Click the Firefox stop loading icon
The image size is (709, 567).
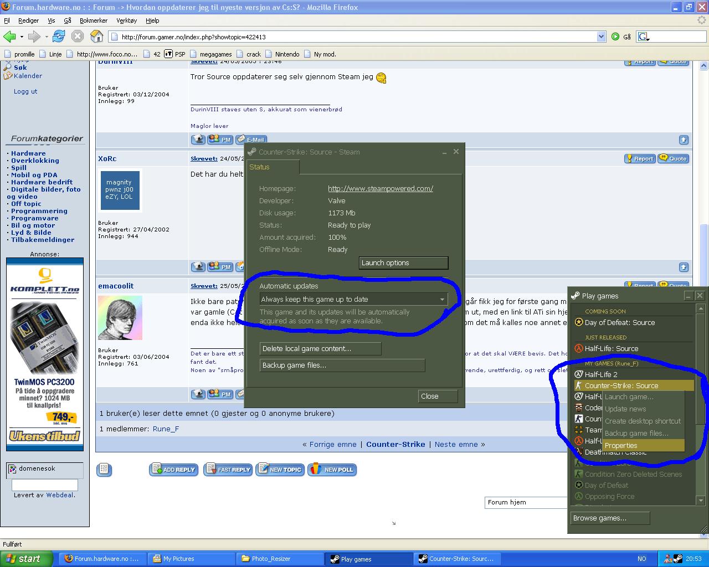(x=78, y=37)
